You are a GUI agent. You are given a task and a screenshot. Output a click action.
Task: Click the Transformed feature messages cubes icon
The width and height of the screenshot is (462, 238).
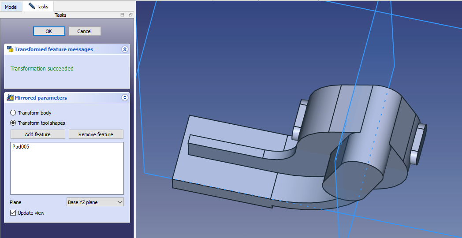click(10, 49)
